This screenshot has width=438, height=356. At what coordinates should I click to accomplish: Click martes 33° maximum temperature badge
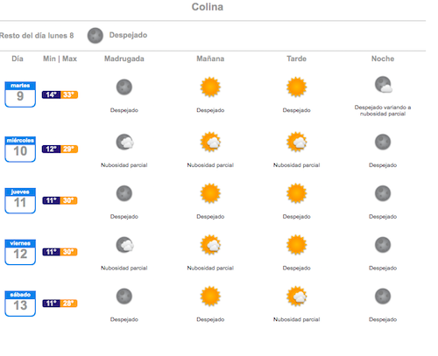(69, 94)
